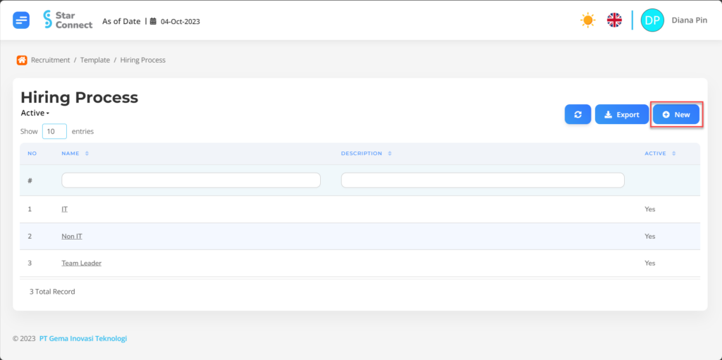
Task: Open the UK flag language selector
Action: click(614, 20)
